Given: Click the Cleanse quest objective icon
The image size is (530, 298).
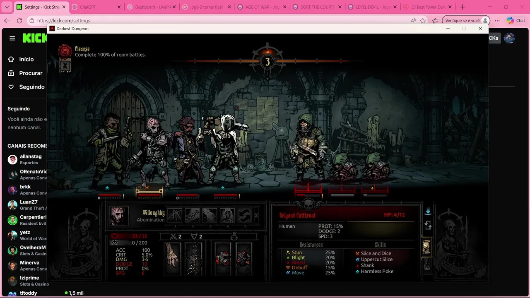Looking at the screenshot, I should (x=65, y=51).
